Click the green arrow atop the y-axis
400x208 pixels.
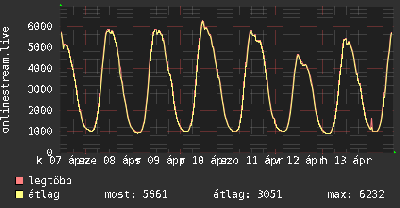(x=61, y=5)
